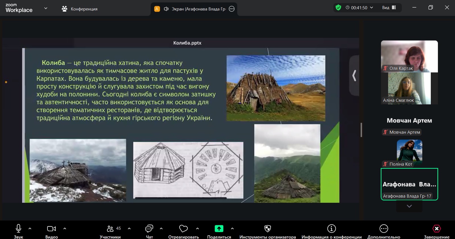The image size is (455, 239).
Task: Open the Вид view menu
Action: coord(389,8)
